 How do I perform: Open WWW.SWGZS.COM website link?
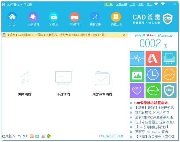111,136
